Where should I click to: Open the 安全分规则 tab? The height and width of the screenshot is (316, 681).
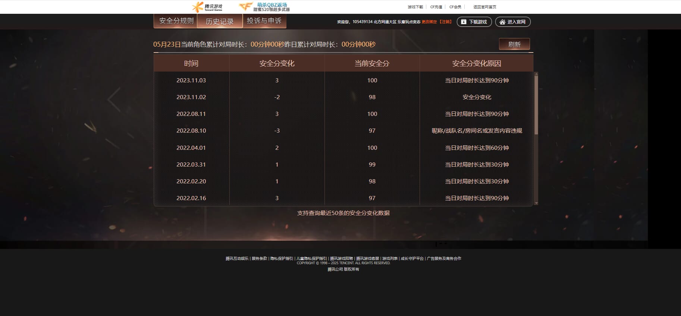pyautogui.click(x=176, y=21)
